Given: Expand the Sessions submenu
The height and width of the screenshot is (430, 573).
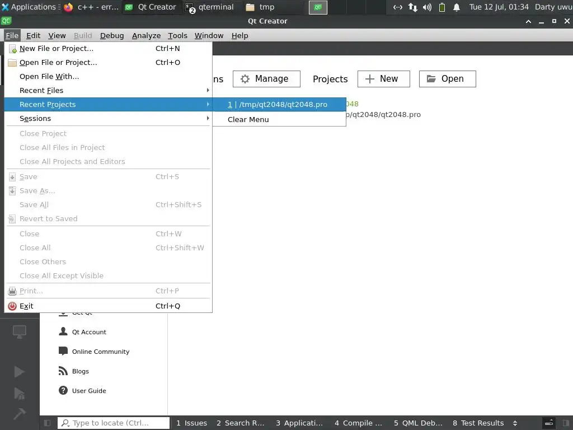Looking at the screenshot, I should point(108,119).
